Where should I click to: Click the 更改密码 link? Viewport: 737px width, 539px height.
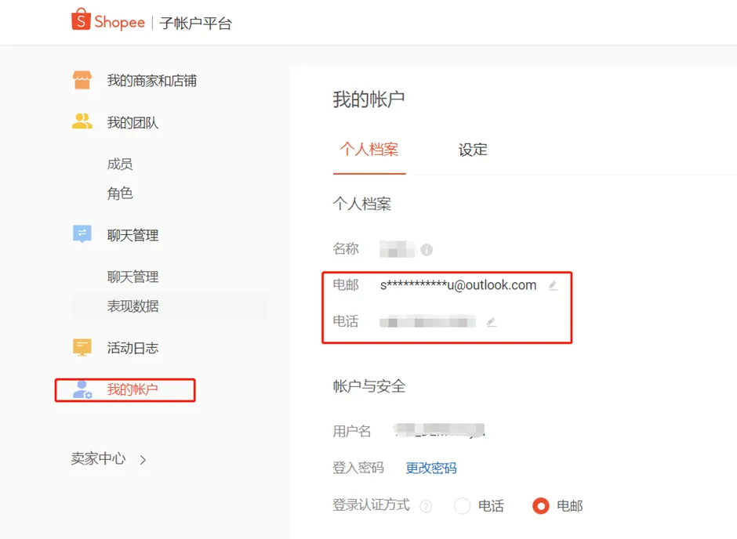430,467
